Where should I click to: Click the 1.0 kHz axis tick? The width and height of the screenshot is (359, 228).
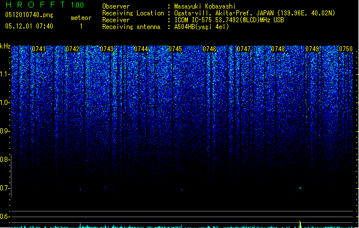pyautogui.click(x=5, y=103)
